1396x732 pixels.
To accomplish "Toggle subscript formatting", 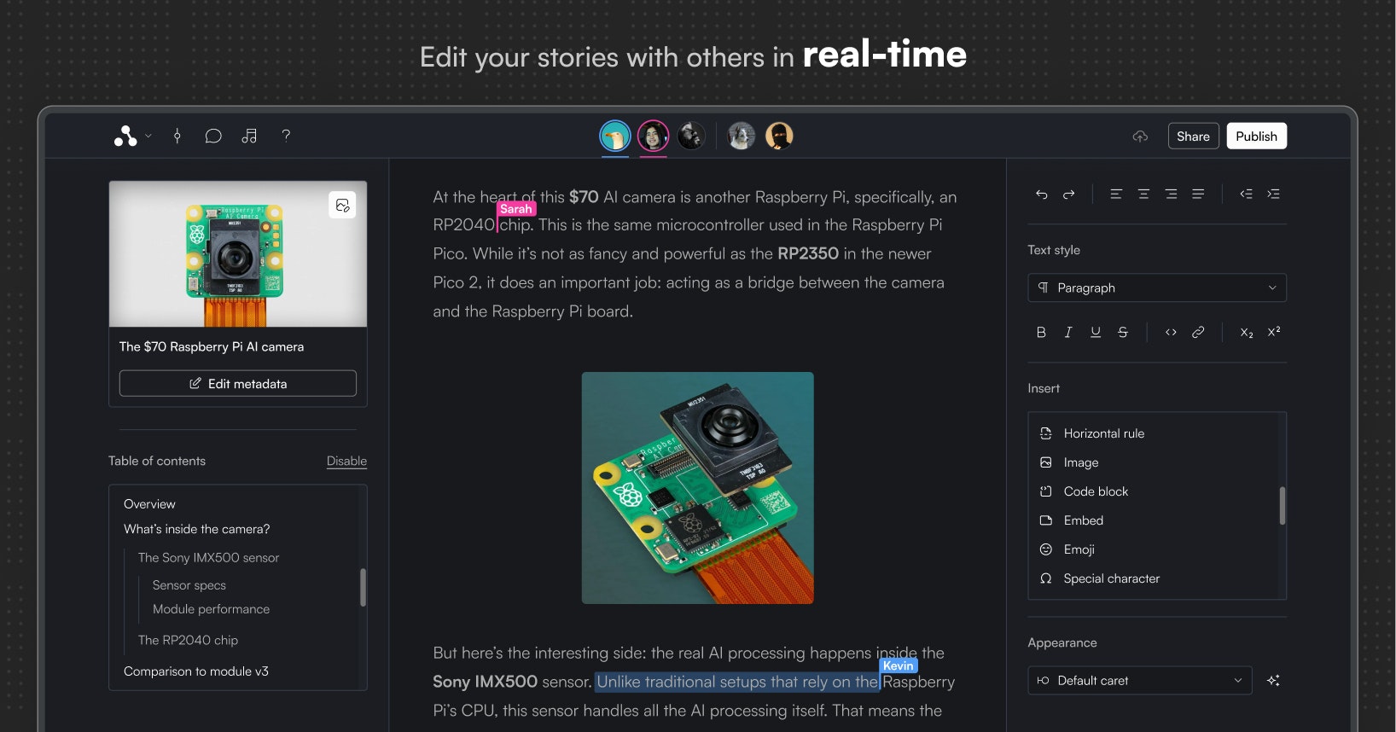I will pyautogui.click(x=1247, y=333).
